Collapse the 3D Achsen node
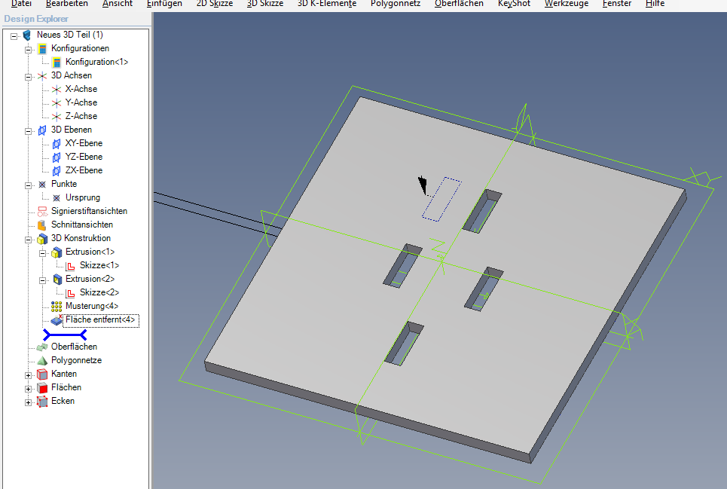Viewport: 727px width, 489px height. pos(29,77)
